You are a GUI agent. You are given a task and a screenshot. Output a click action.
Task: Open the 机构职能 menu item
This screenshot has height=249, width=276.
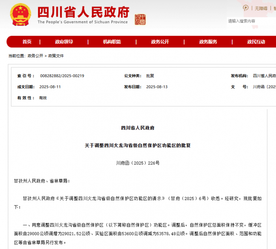coord(112,42)
